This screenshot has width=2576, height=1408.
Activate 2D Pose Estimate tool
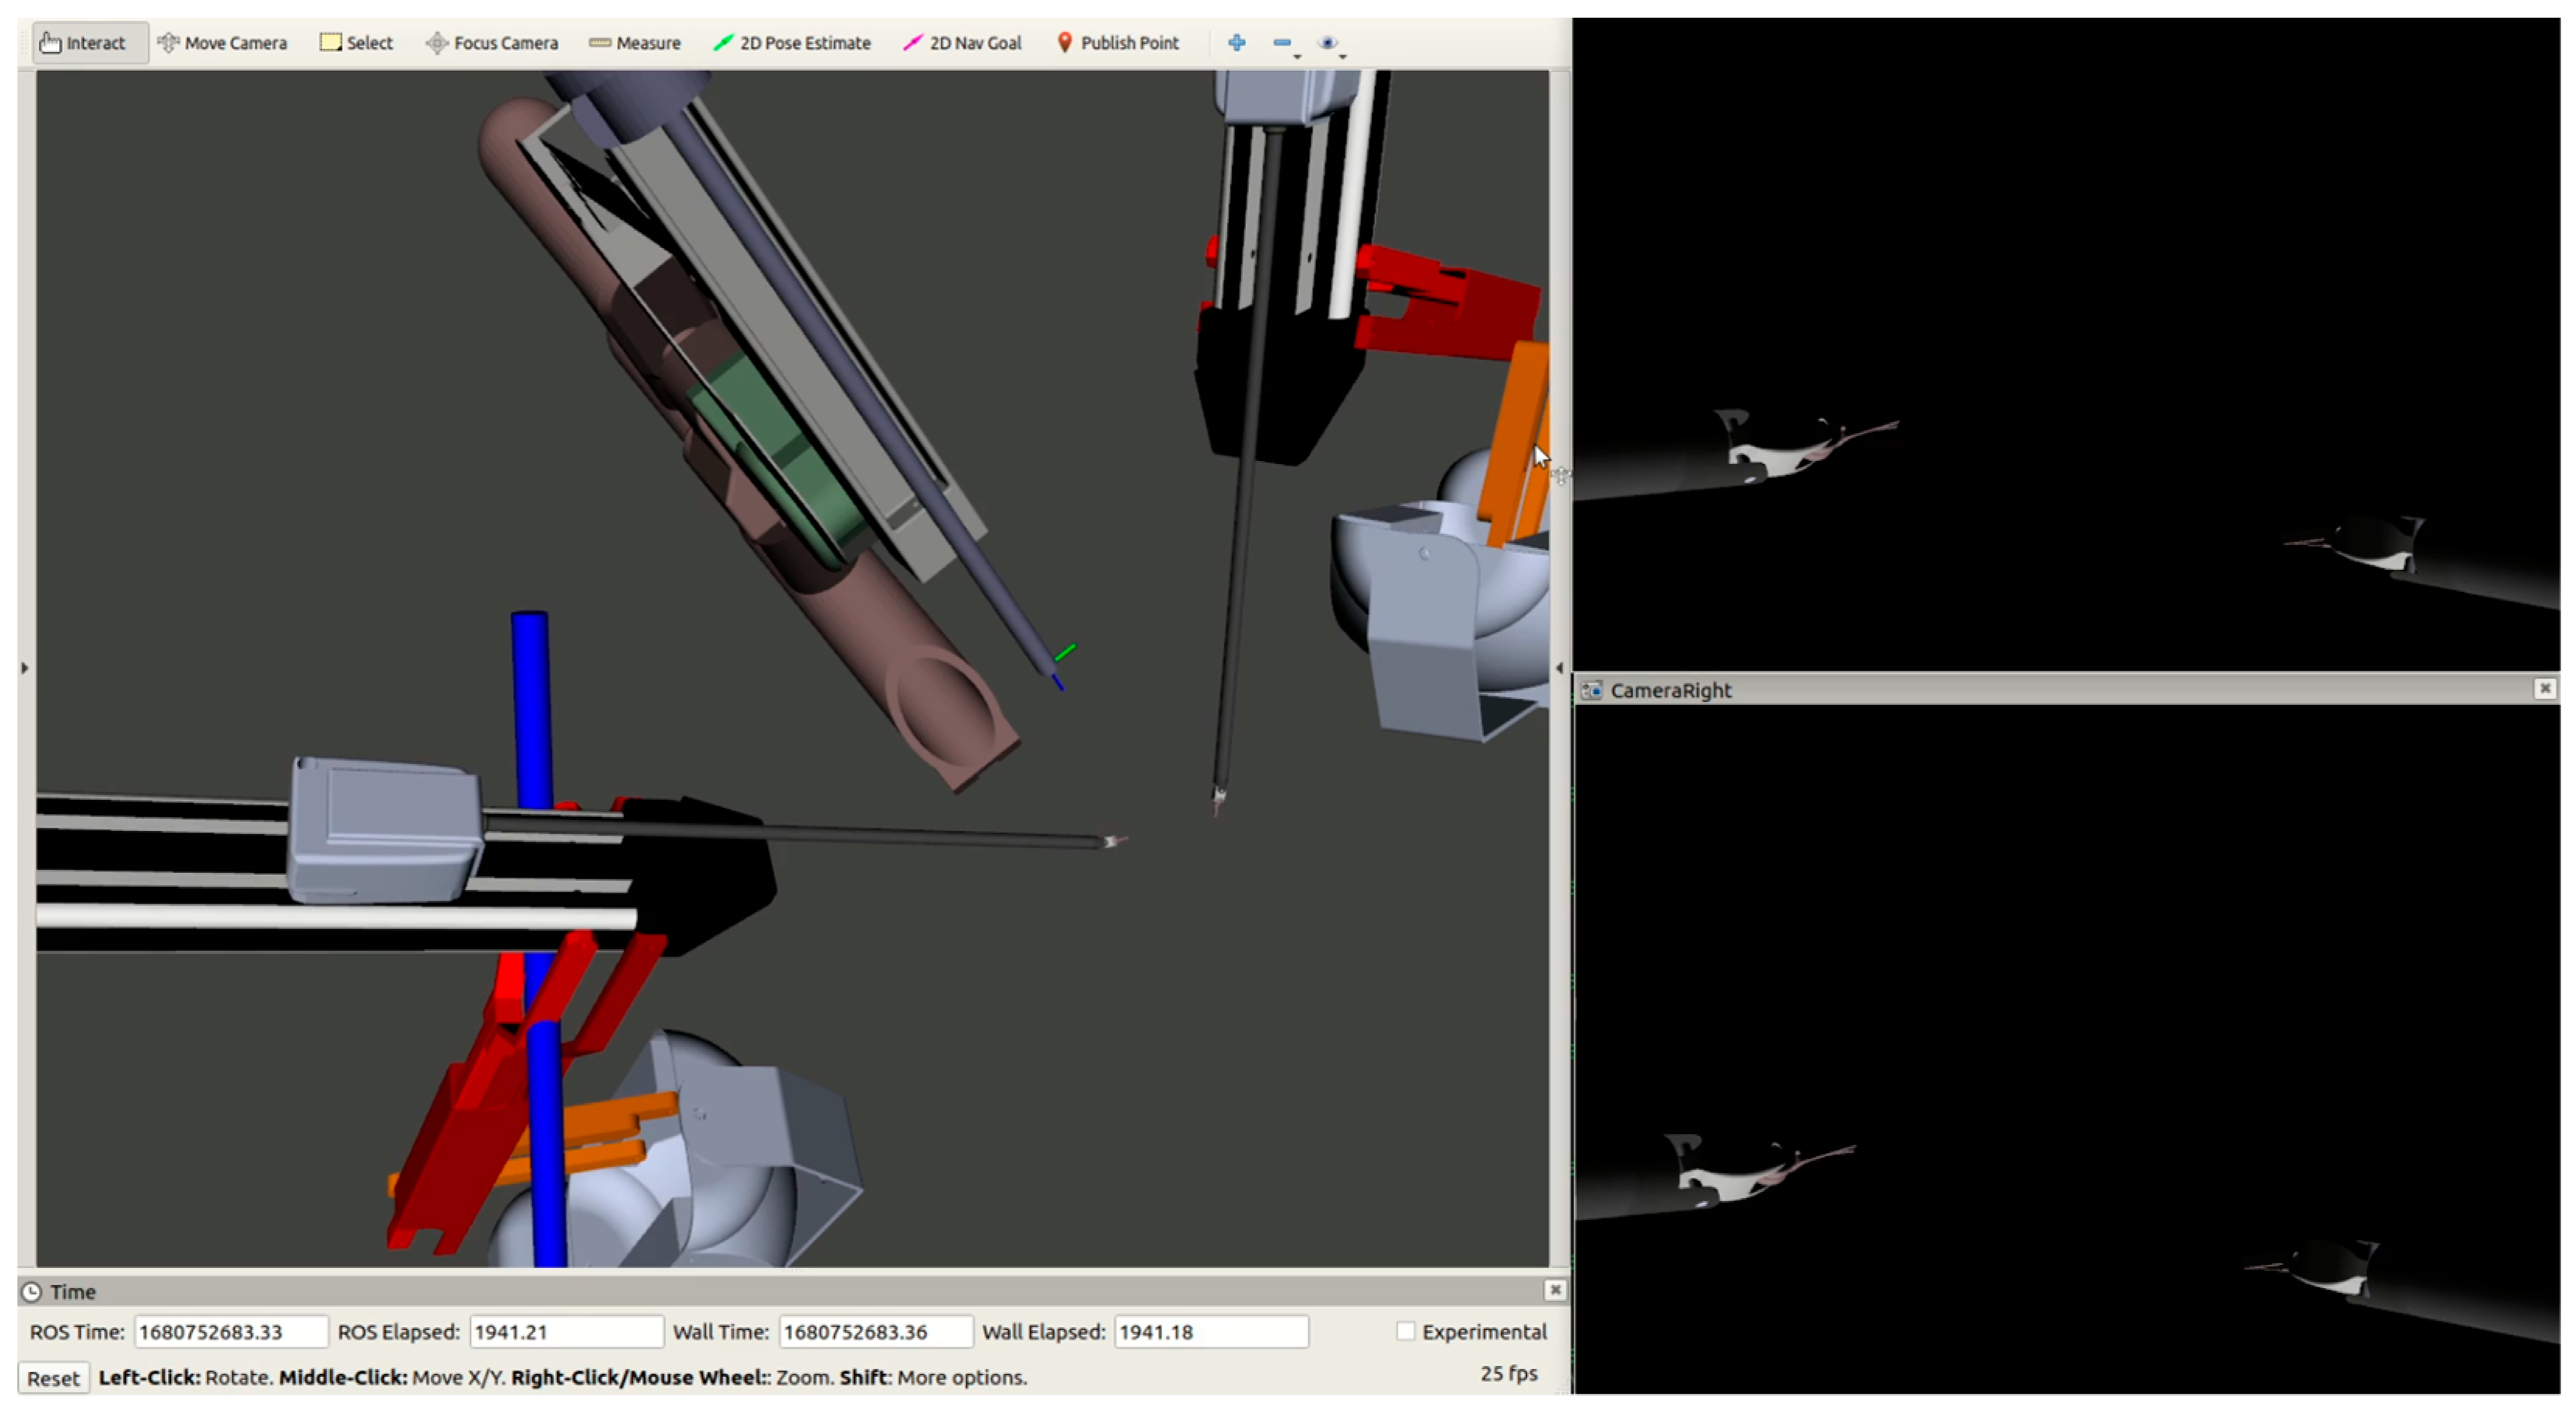click(x=792, y=43)
